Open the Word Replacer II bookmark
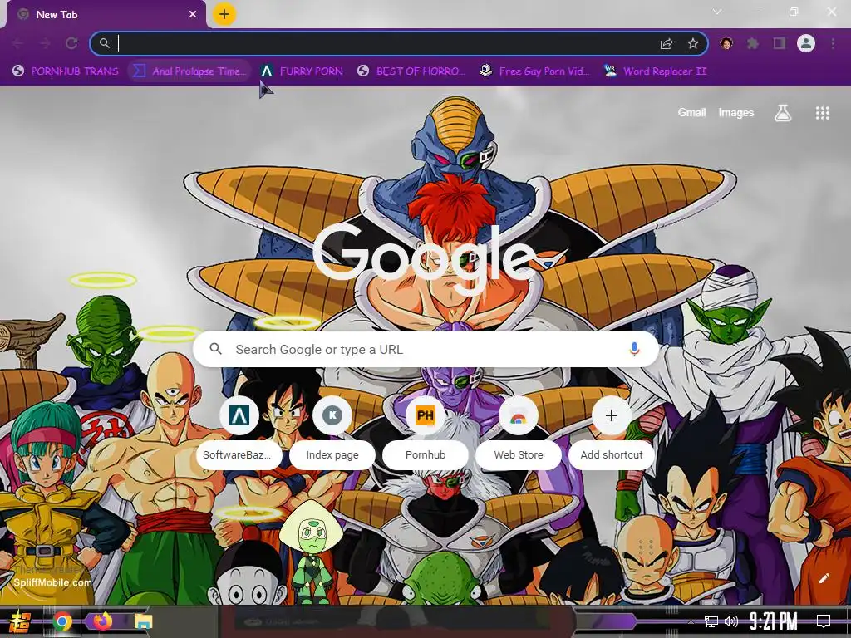The width and height of the screenshot is (851, 638). 656,71
